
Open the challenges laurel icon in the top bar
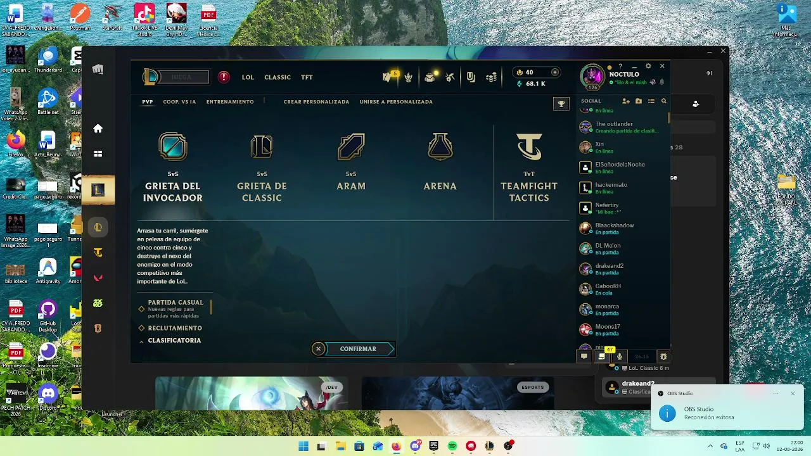click(x=409, y=77)
